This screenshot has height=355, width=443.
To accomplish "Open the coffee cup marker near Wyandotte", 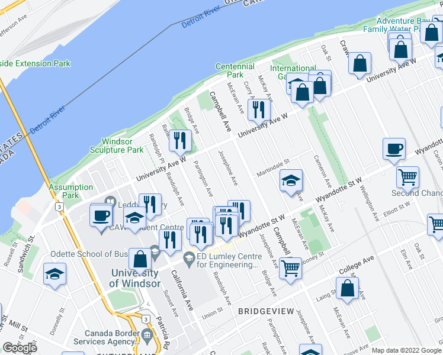I will [x=394, y=150].
